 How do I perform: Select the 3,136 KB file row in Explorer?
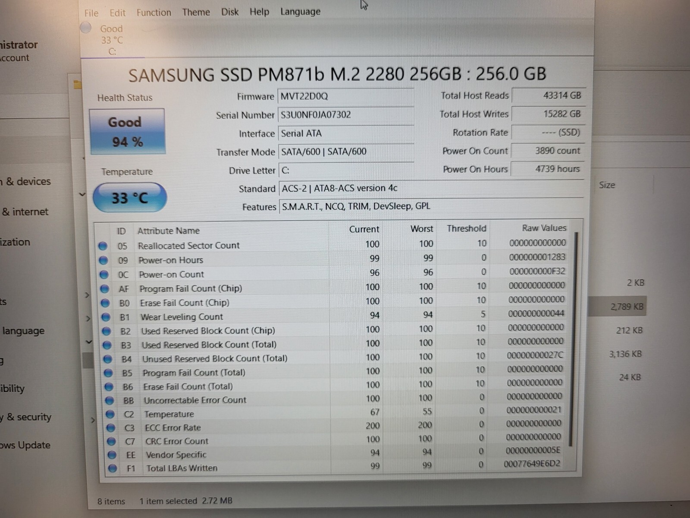625,354
